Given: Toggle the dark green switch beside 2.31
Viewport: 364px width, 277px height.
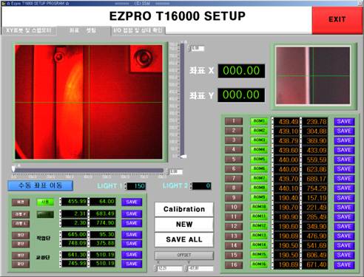Looking at the screenshot, I should click(45, 214).
